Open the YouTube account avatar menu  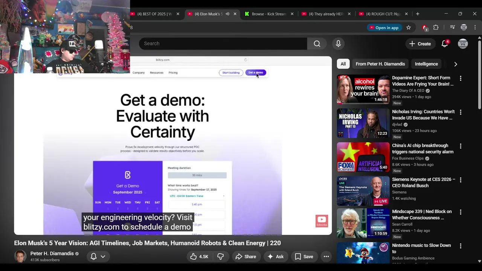[463, 44]
